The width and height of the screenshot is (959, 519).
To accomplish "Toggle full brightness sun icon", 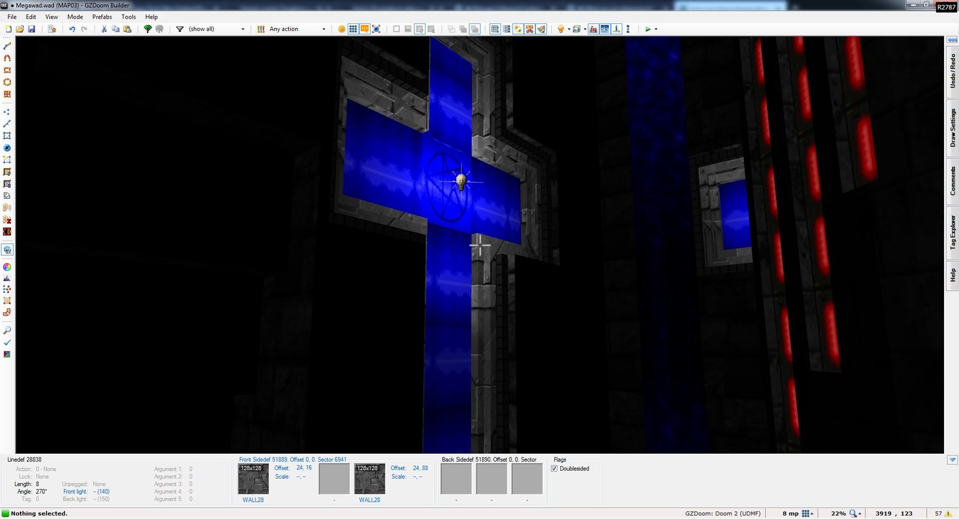I will [x=342, y=29].
